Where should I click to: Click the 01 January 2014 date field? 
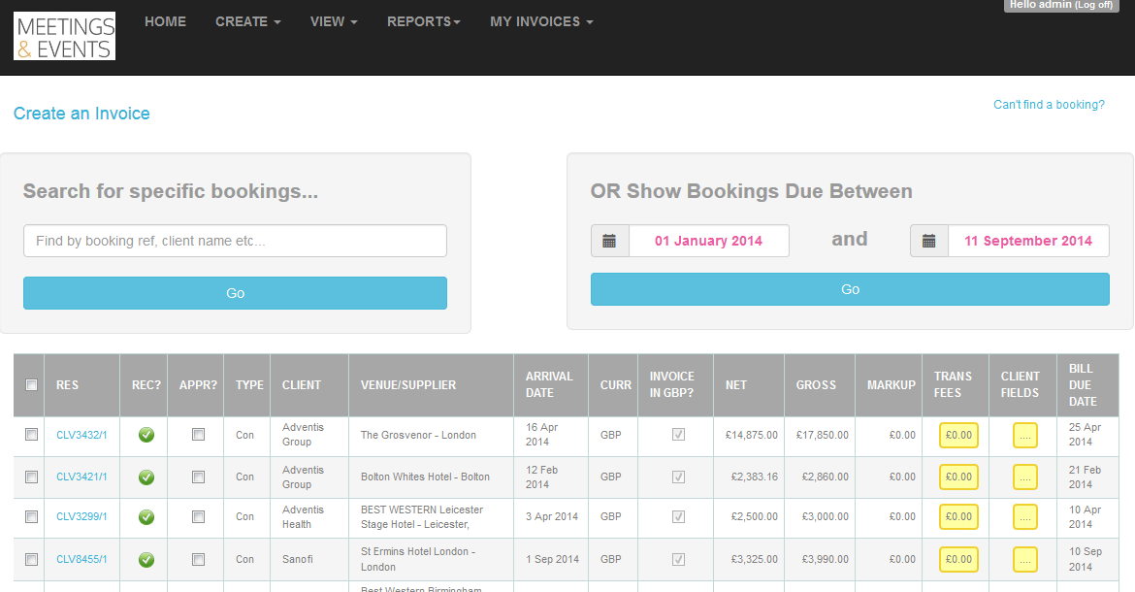tap(709, 241)
